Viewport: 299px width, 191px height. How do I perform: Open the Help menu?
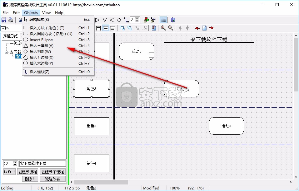coord(59,13)
